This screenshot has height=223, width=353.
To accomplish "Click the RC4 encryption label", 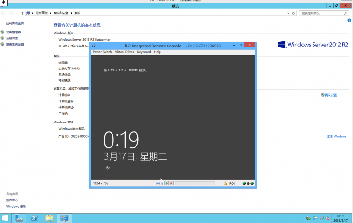I will pyautogui.click(x=232, y=183).
